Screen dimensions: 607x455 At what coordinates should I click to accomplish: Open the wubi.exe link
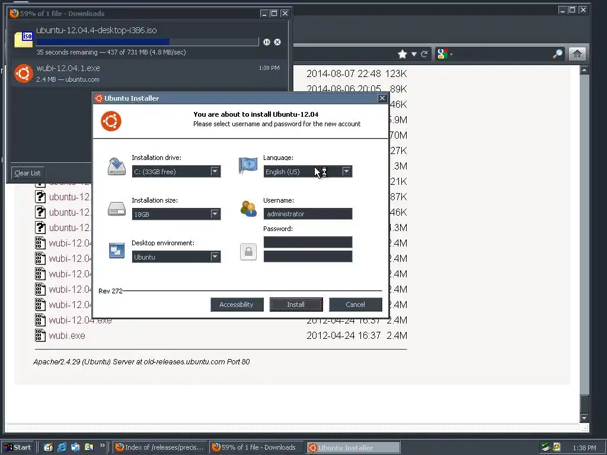pos(67,335)
